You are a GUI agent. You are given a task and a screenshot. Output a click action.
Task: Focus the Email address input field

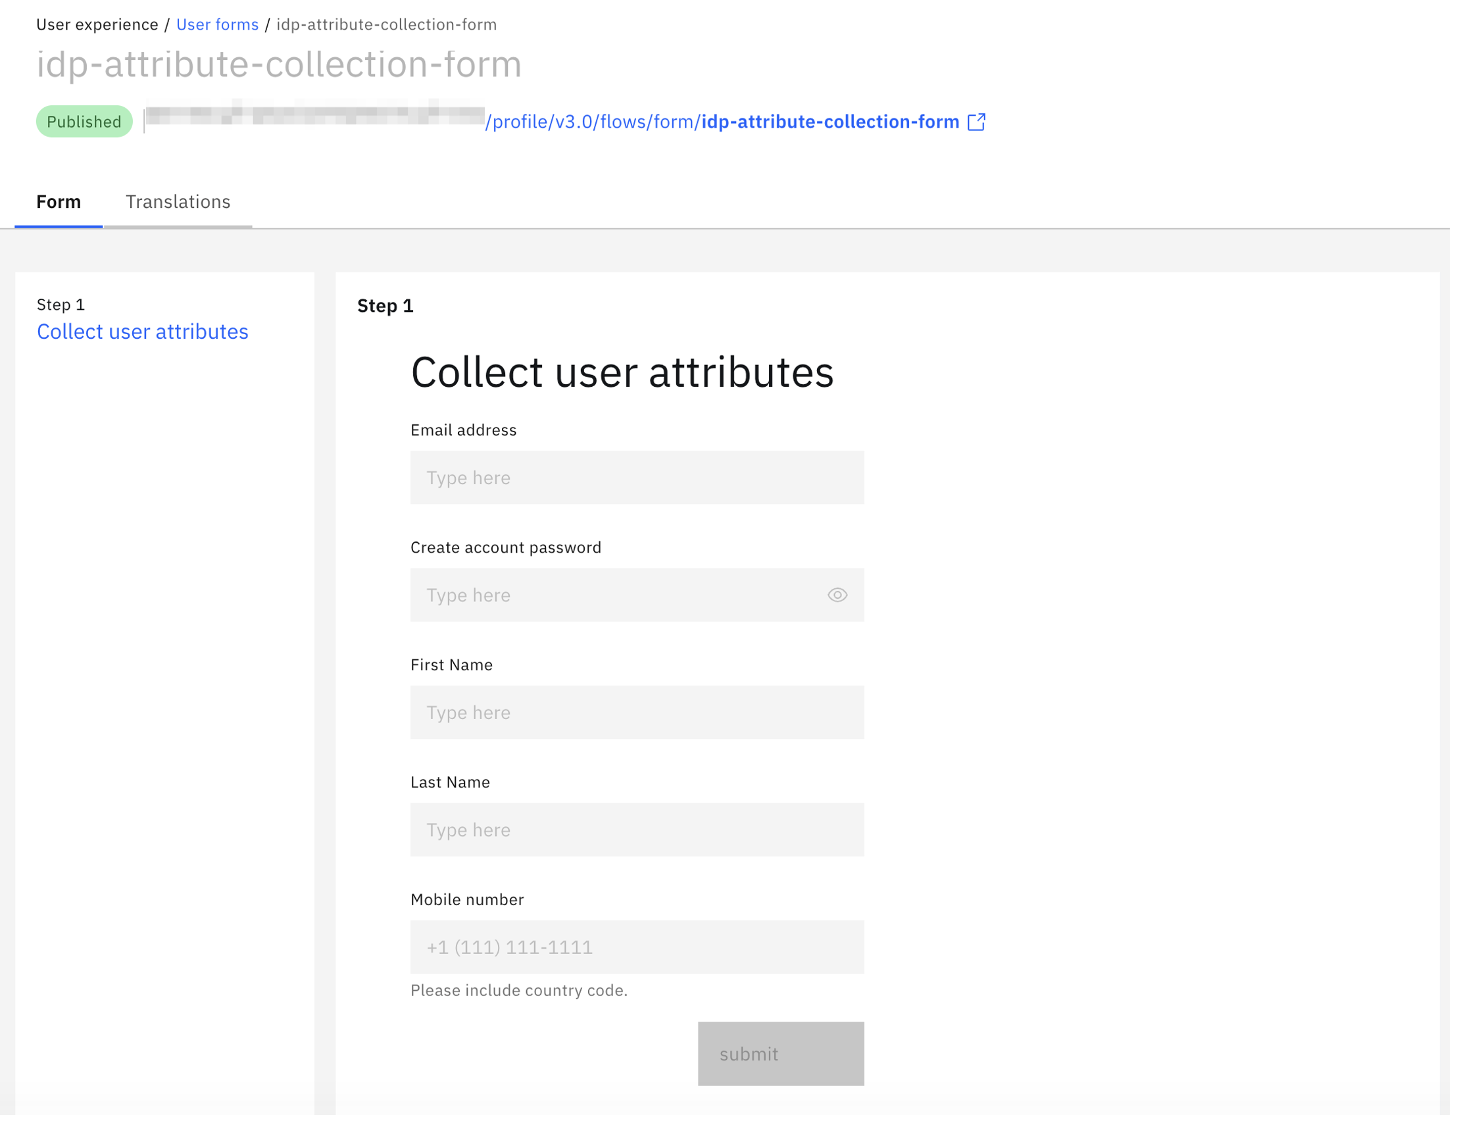click(637, 478)
